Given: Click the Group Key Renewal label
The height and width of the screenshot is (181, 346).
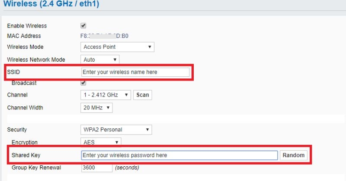Looking at the screenshot, I should pyautogui.click(x=36, y=167).
